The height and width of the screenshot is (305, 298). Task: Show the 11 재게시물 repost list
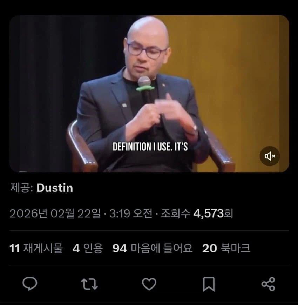pyautogui.click(x=36, y=249)
